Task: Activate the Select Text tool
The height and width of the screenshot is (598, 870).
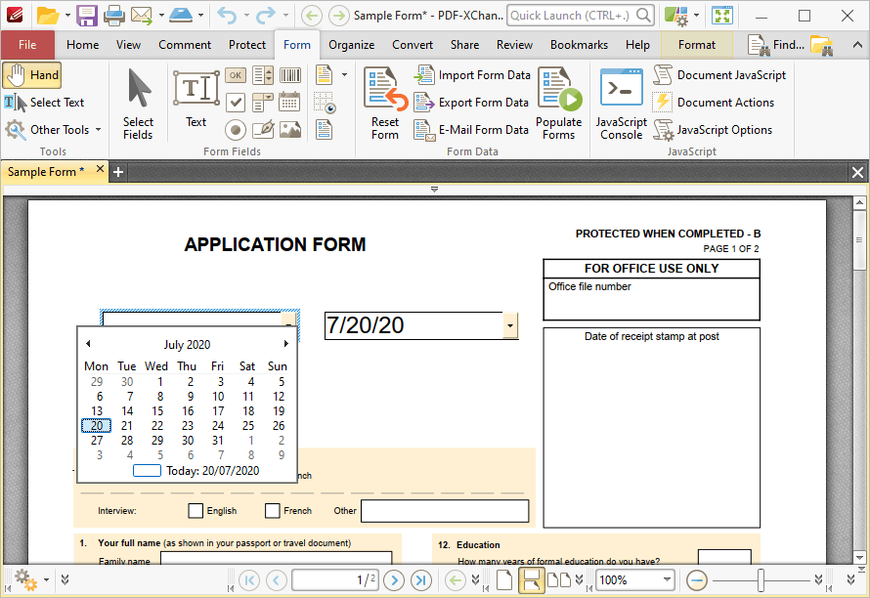Action: (44, 102)
